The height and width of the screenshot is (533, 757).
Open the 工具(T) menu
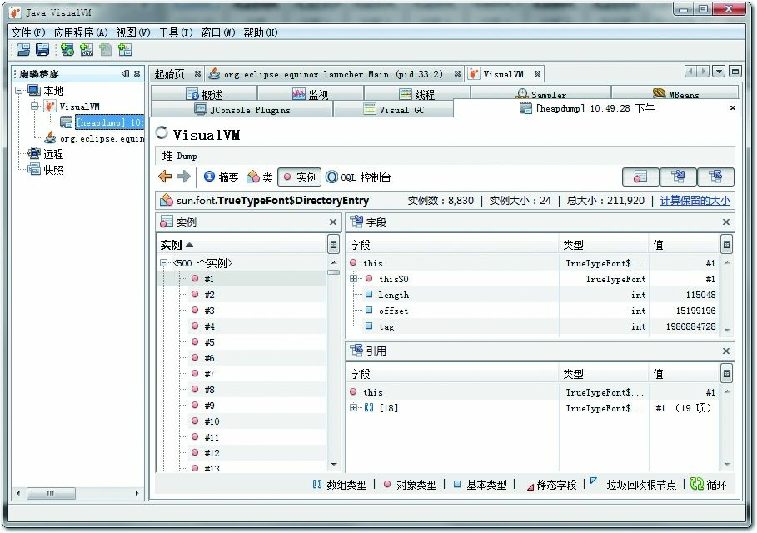pos(176,32)
